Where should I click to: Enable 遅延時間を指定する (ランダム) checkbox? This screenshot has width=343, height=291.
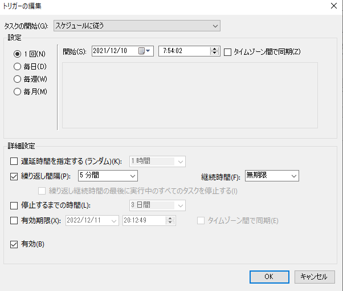tap(14, 161)
